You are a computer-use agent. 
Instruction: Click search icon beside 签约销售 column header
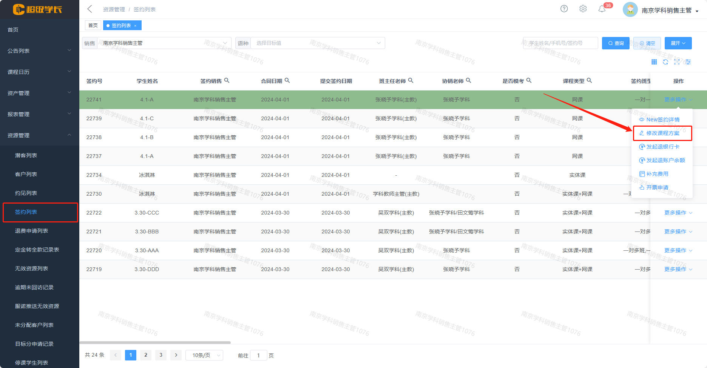[x=227, y=80]
